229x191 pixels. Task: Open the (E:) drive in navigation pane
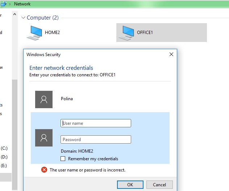pyautogui.click(x=4, y=166)
